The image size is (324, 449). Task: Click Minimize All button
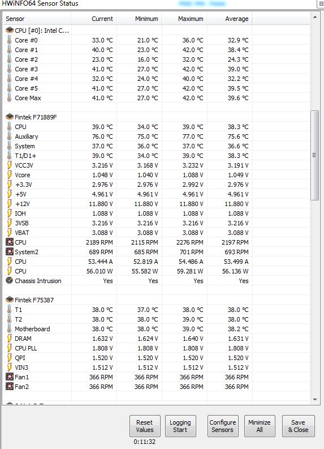(260, 426)
